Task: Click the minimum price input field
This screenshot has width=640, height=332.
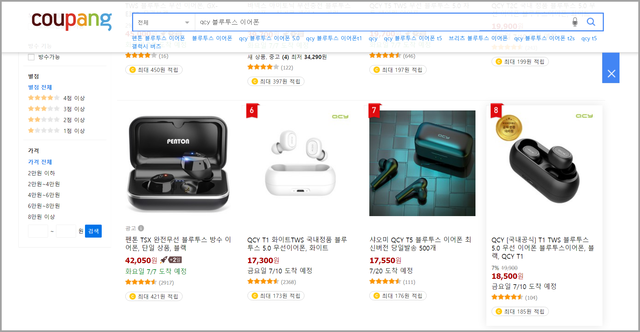Action: [38, 231]
